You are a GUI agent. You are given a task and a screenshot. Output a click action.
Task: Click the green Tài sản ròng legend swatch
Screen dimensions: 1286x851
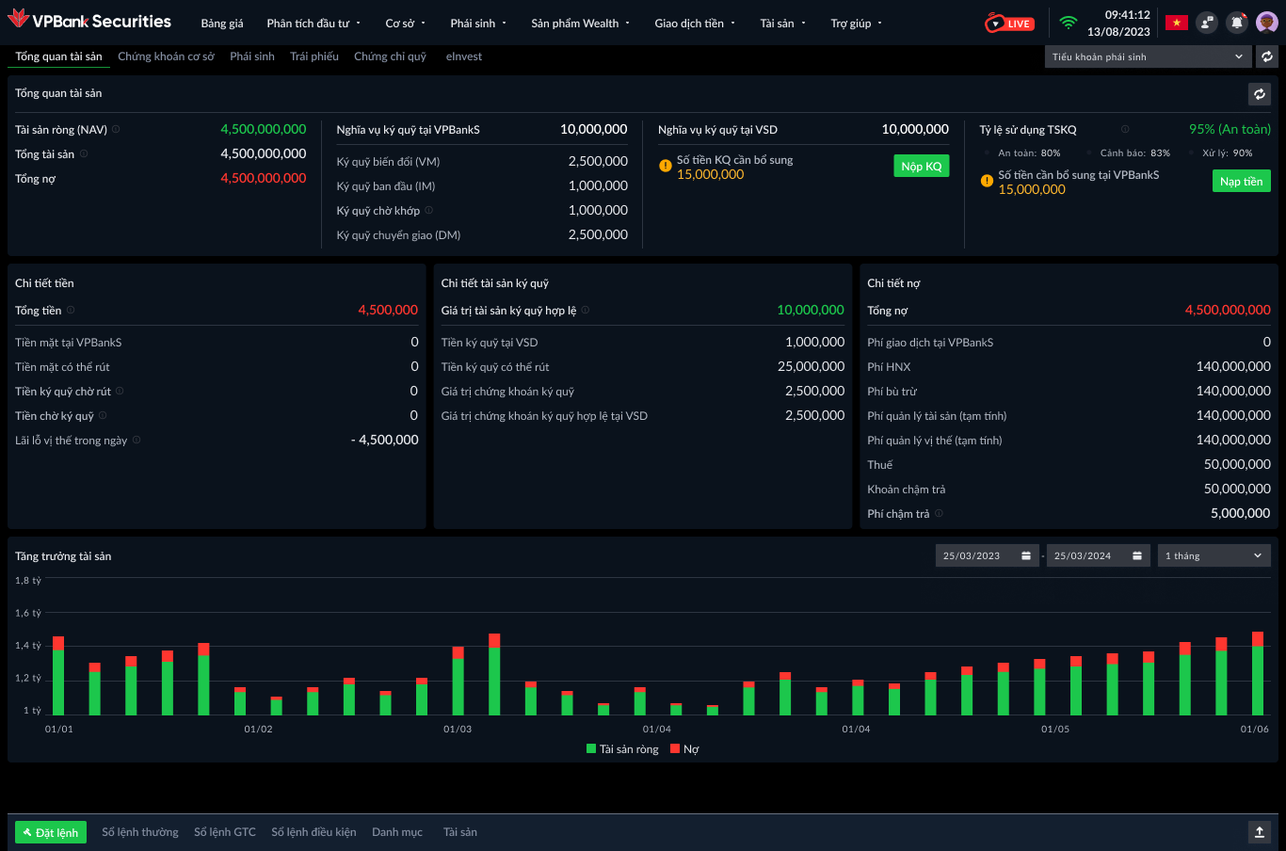point(591,749)
